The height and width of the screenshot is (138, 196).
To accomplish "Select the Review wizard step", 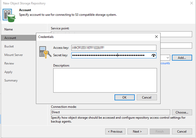I will [9, 63].
